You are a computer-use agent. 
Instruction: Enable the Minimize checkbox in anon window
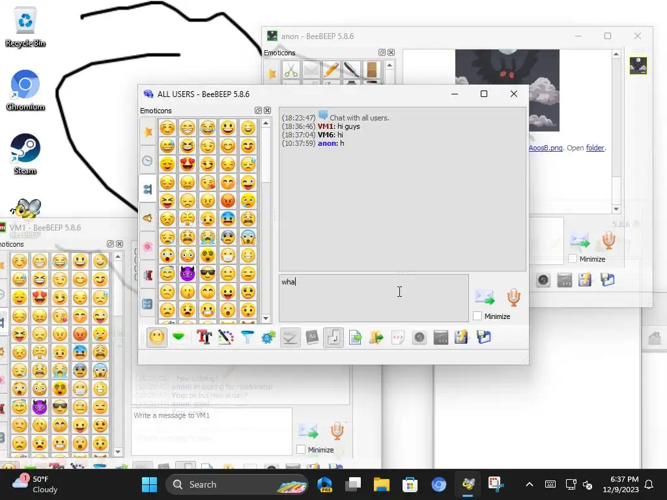pyautogui.click(x=573, y=258)
